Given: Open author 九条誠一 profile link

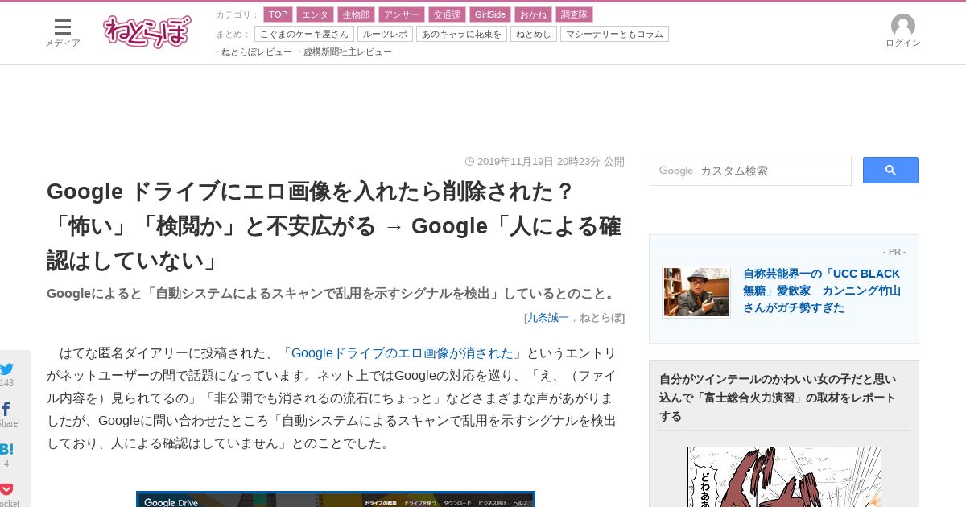Looking at the screenshot, I should (x=547, y=317).
